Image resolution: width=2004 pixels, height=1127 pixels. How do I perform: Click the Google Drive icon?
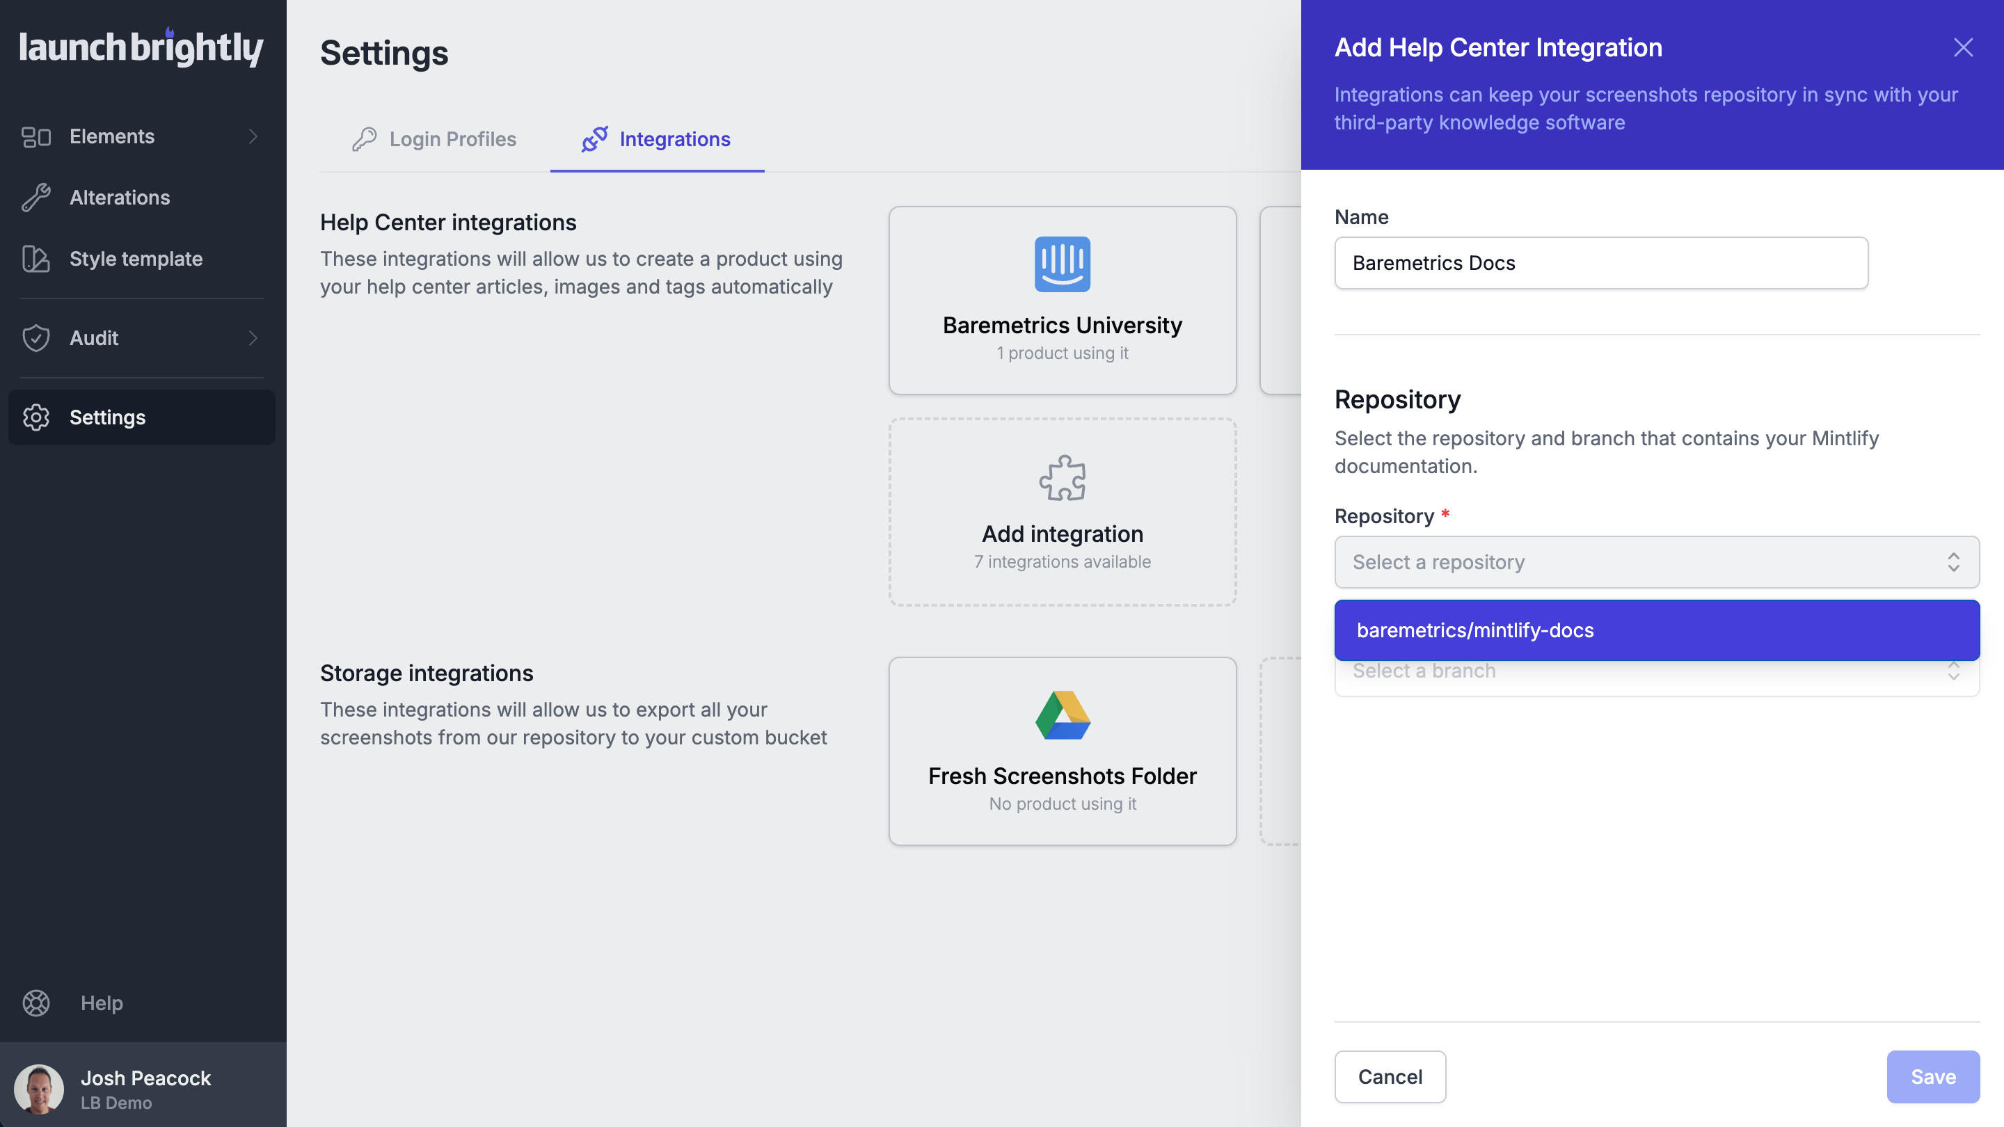pos(1063,716)
